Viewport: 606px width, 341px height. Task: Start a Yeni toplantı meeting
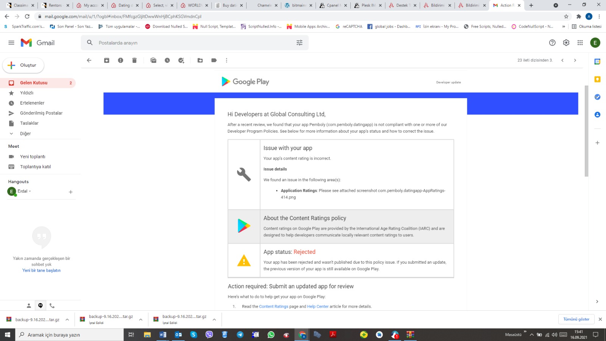33,156
